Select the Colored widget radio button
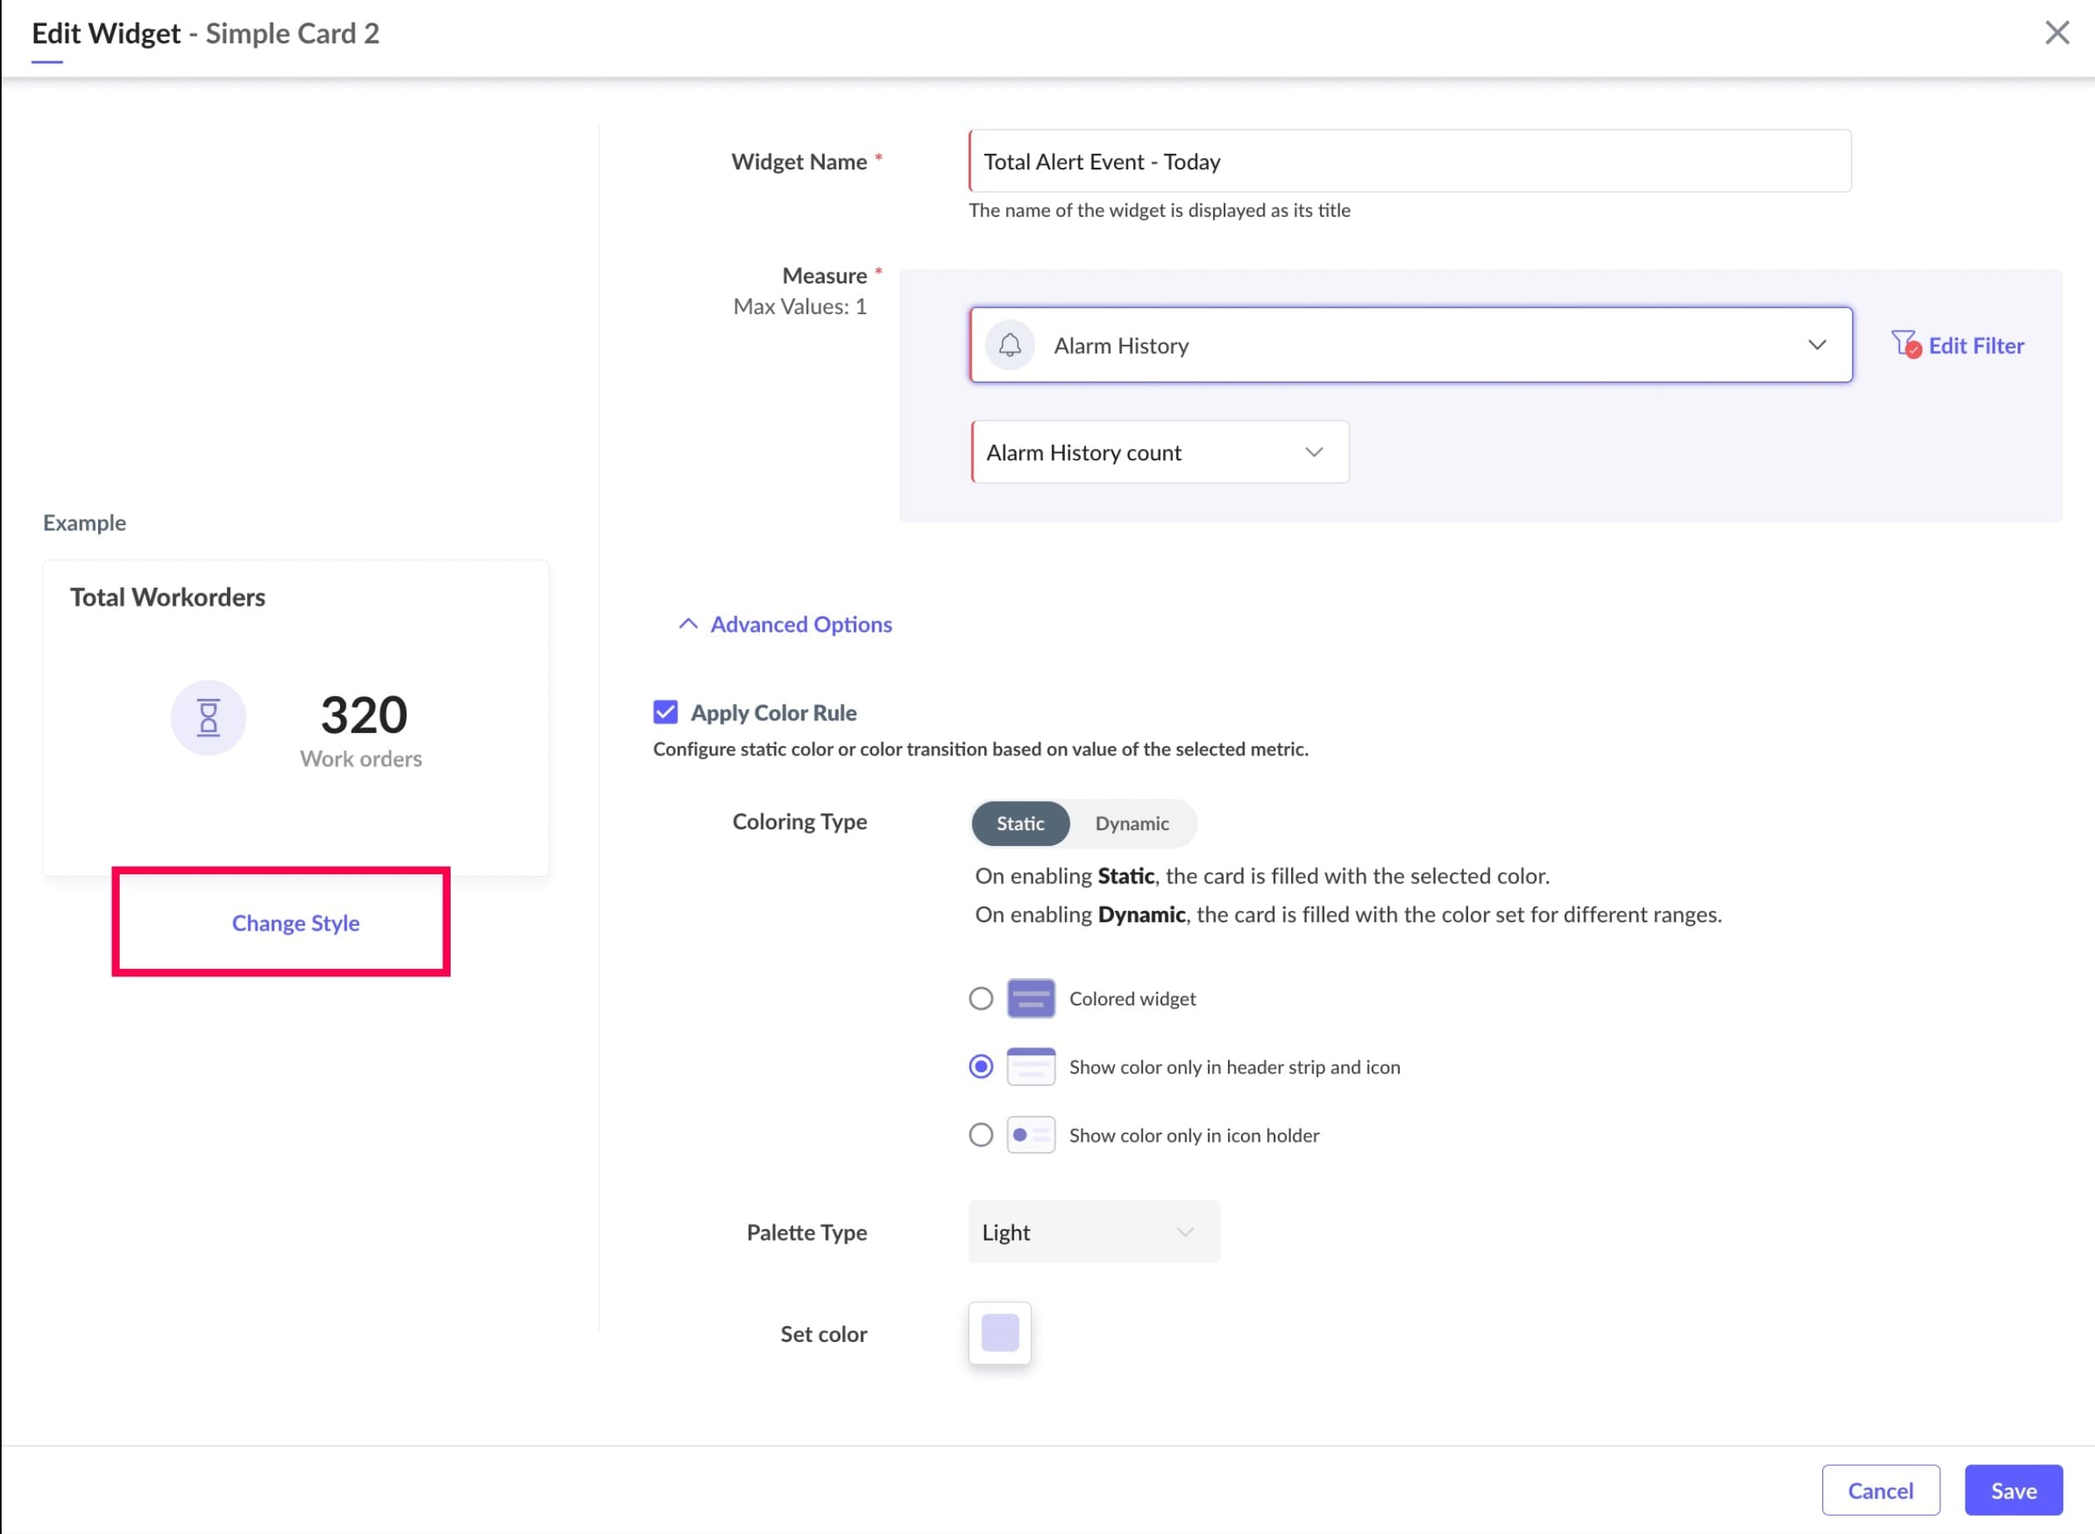The width and height of the screenshot is (2095, 1534). 980,999
